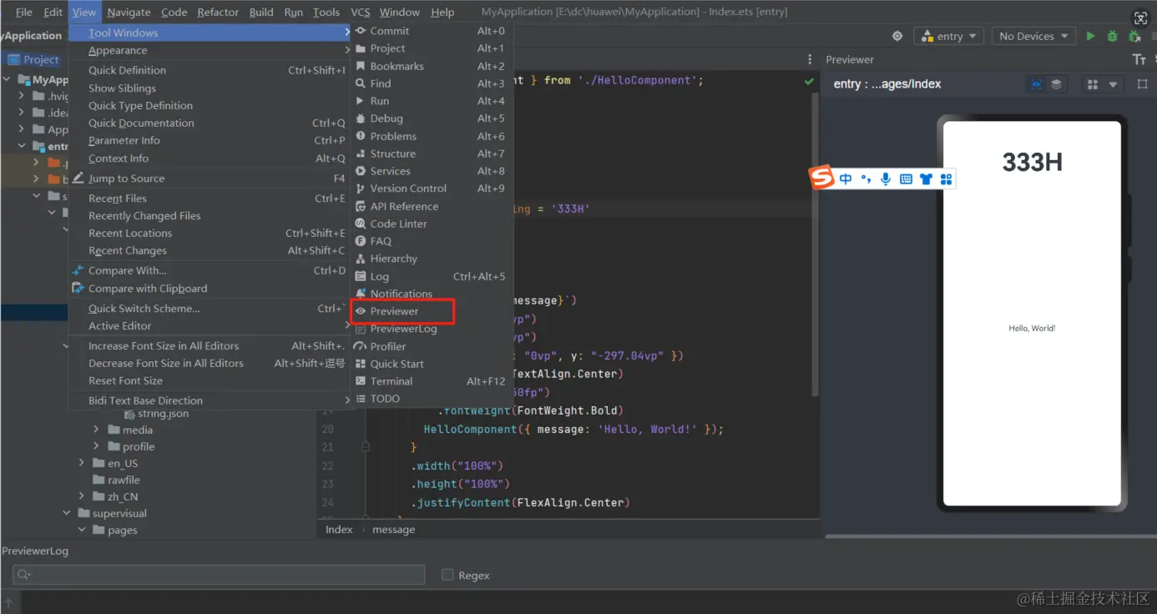
Task: Click the four-squares toolbox icon on IME bar
Action: coord(946,179)
